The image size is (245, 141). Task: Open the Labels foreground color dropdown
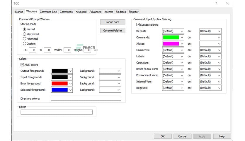(x=173, y=56)
